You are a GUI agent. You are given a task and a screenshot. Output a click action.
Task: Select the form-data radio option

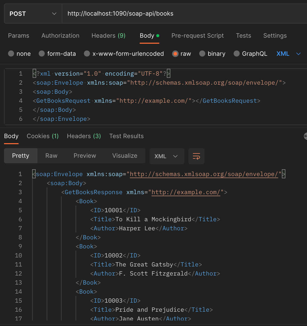point(42,54)
